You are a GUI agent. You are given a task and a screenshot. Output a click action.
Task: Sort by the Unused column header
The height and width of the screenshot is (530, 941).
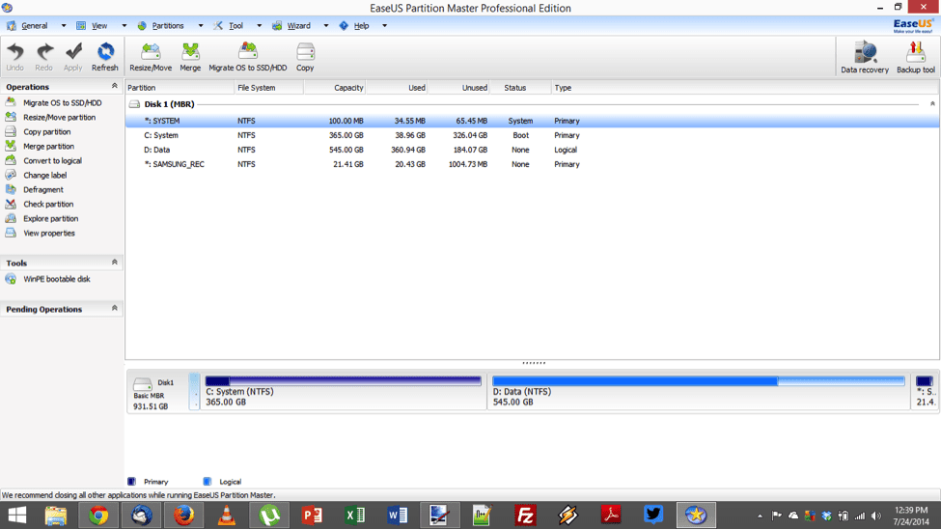tap(458, 88)
